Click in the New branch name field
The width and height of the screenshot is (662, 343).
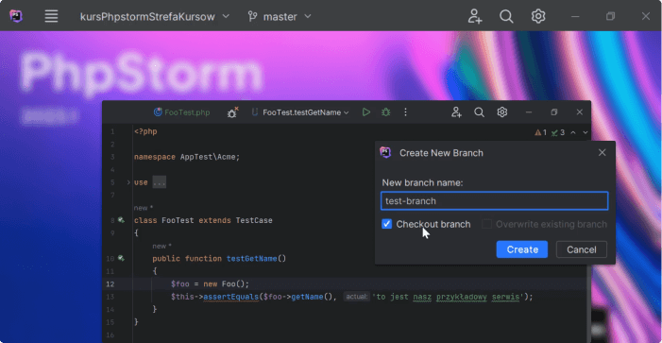point(495,201)
